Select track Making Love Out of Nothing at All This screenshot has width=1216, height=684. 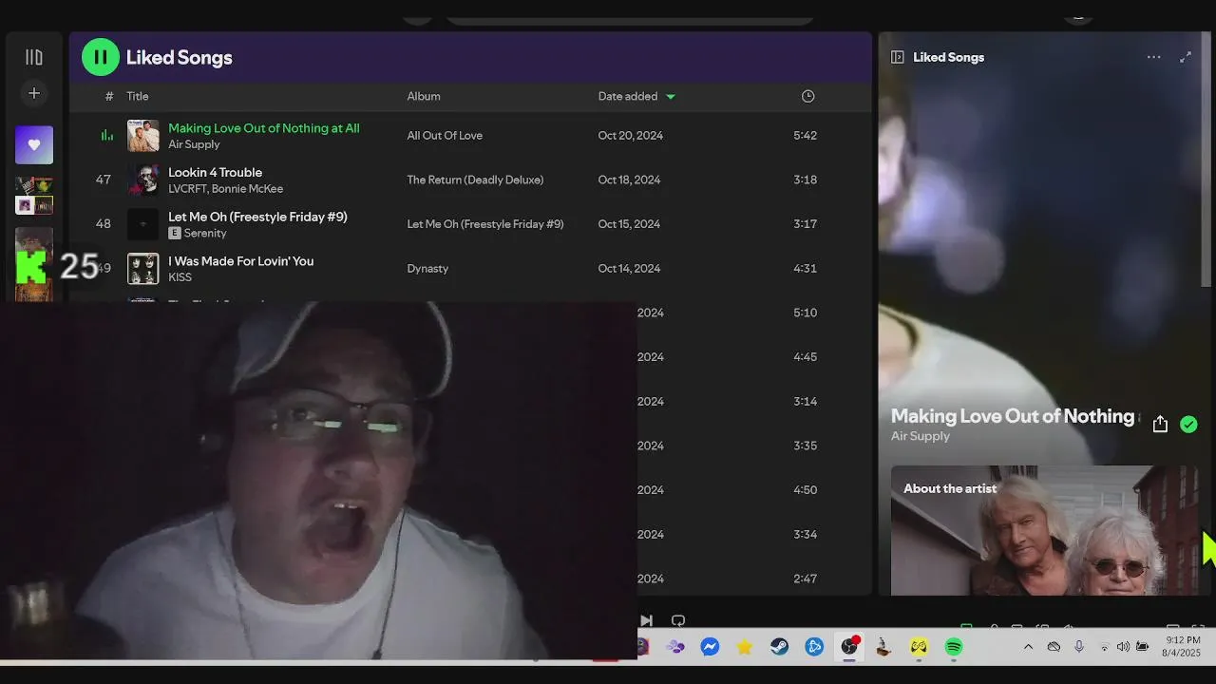tap(264, 128)
